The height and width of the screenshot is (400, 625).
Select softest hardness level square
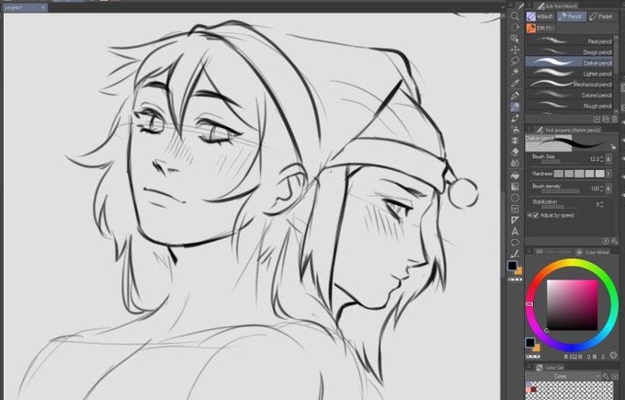coord(559,174)
